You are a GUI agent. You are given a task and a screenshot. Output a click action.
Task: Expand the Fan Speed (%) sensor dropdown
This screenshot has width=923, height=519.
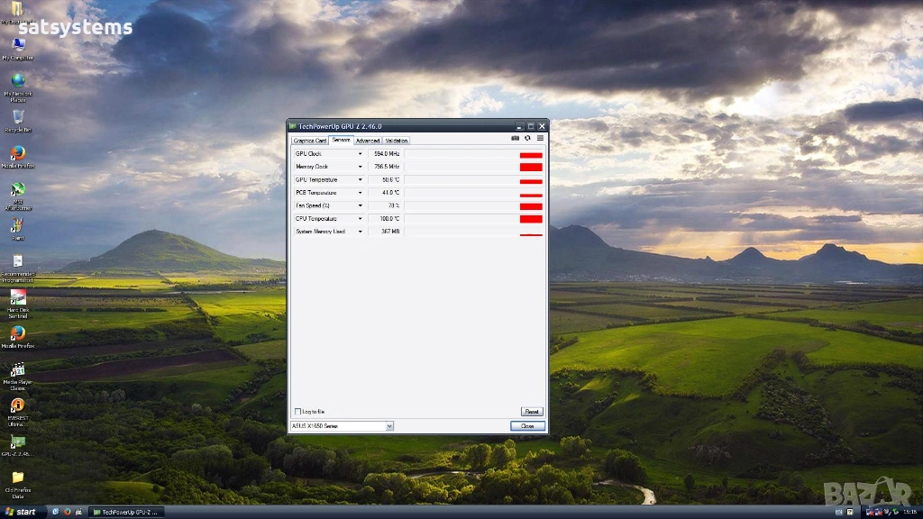click(x=361, y=206)
